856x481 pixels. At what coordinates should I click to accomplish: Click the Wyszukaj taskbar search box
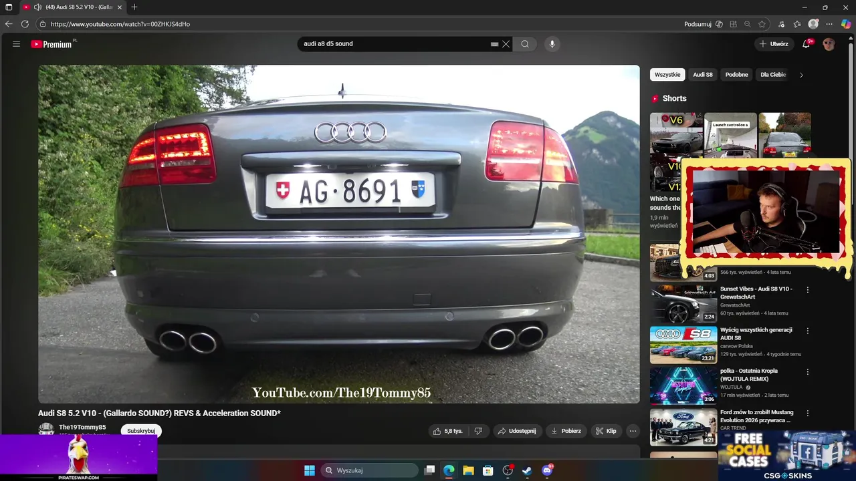pyautogui.click(x=369, y=470)
